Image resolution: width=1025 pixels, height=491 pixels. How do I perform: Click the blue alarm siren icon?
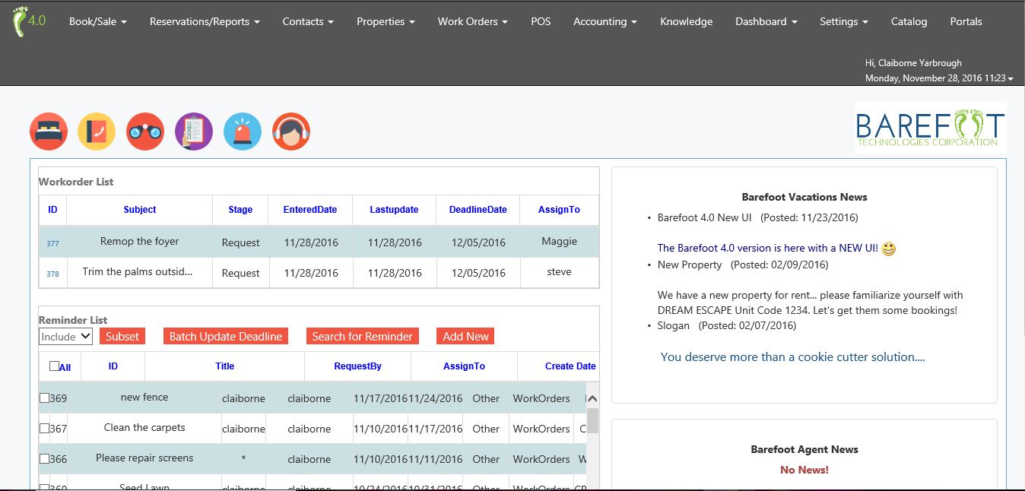(243, 131)
